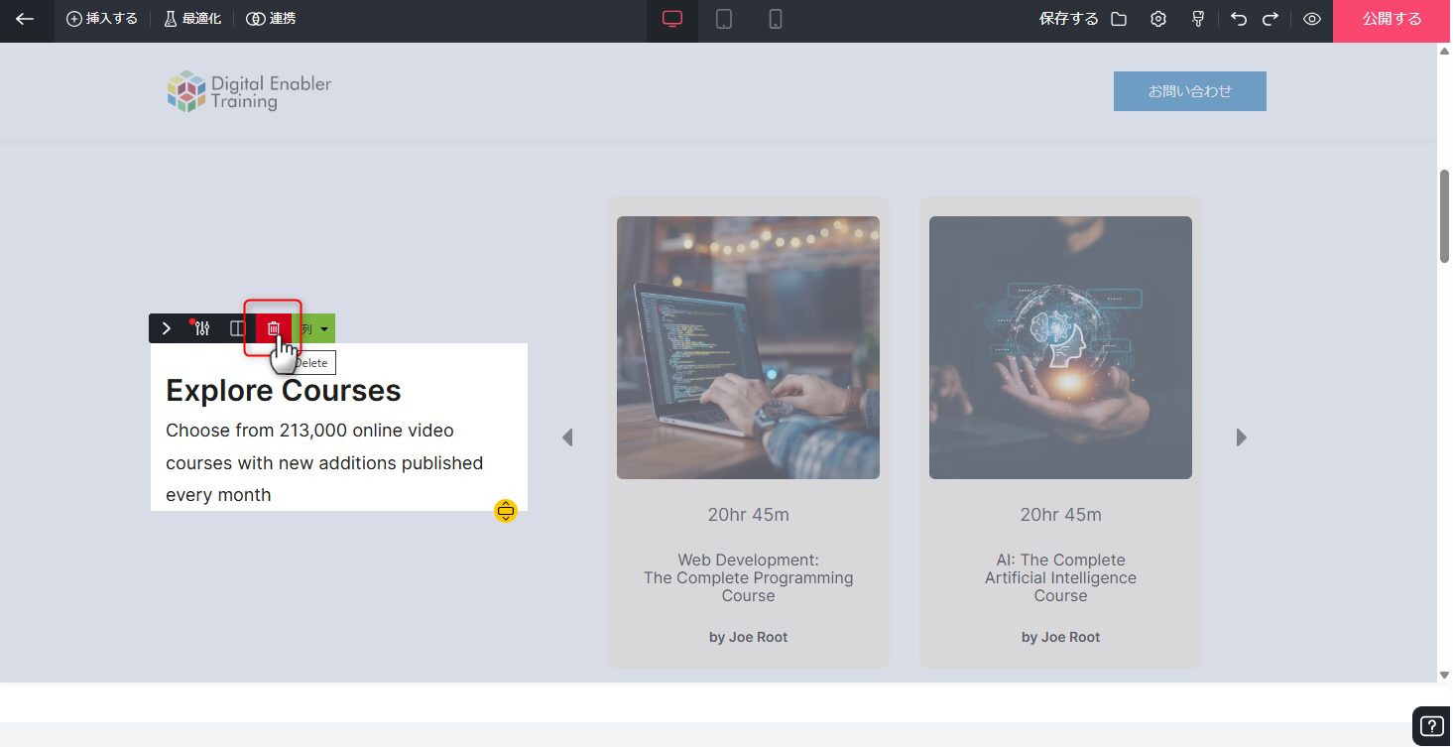This screenshot has height=747, width=1453.
Task: Click the column layout icon
Action: click(237, 328)
